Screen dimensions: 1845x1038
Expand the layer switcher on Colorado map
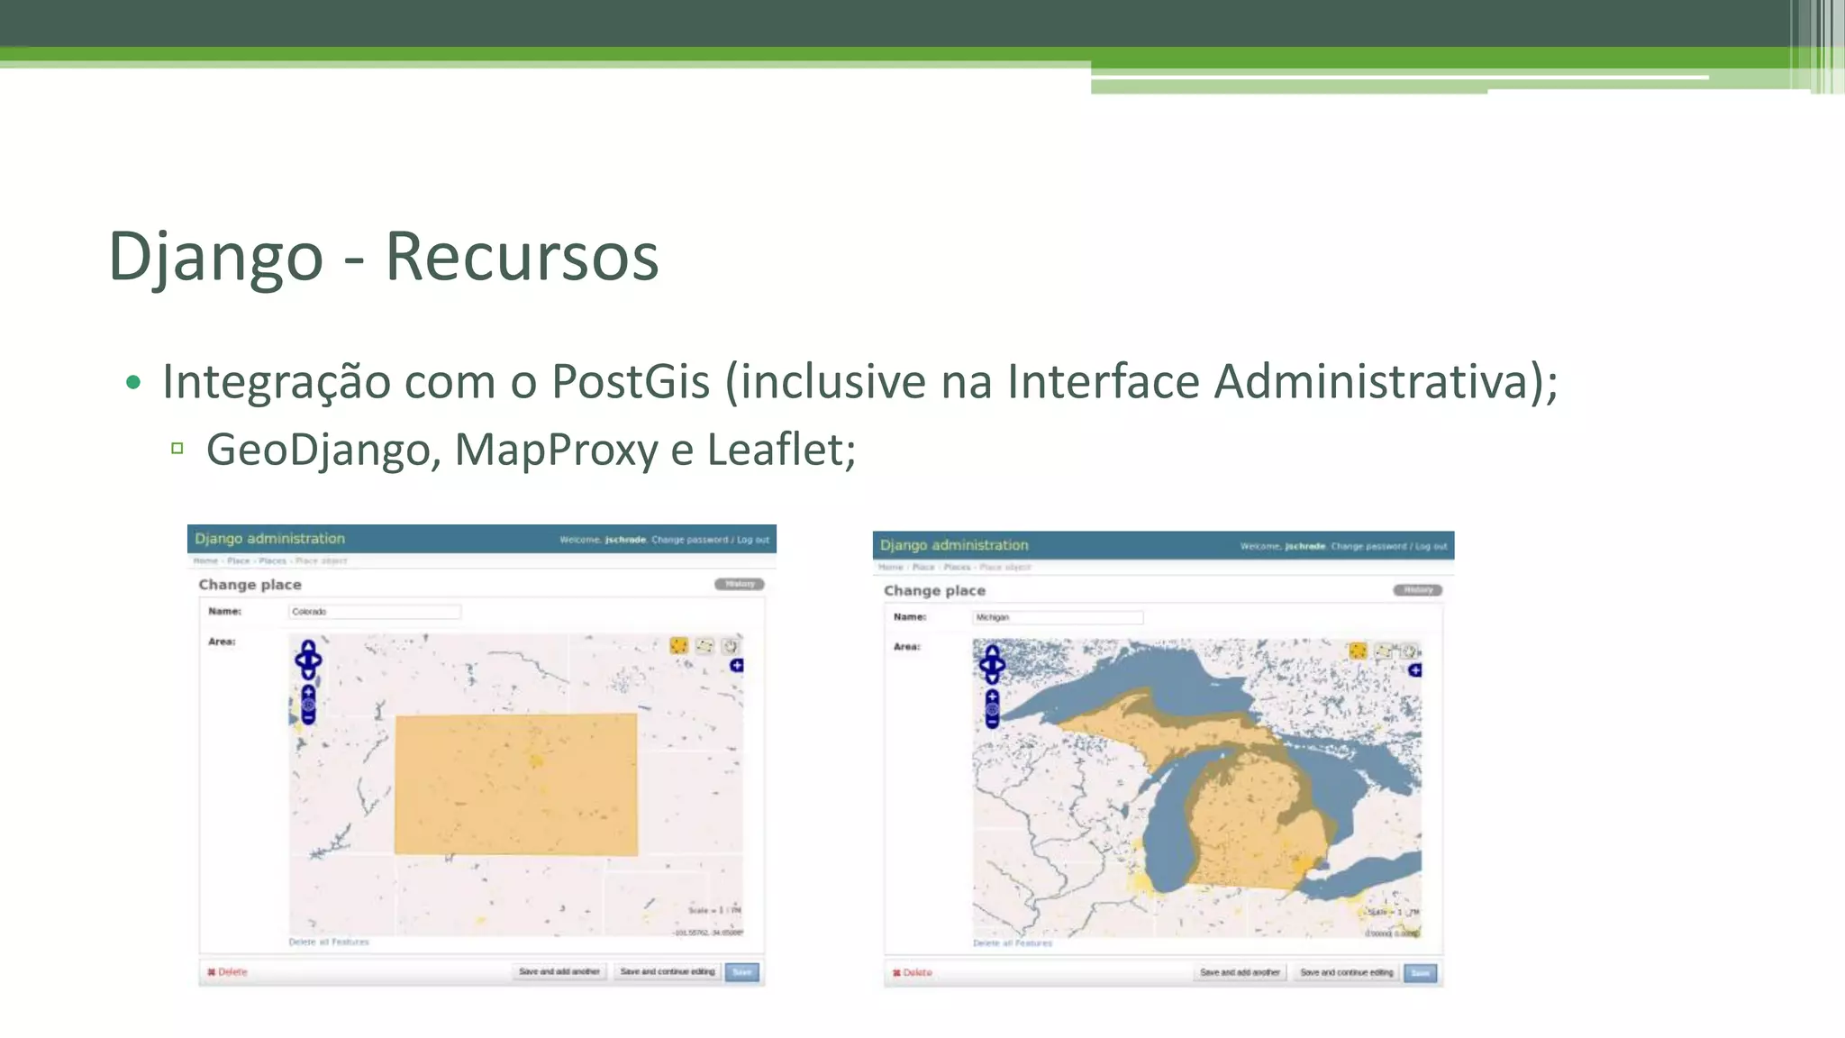tap(737, 665)
